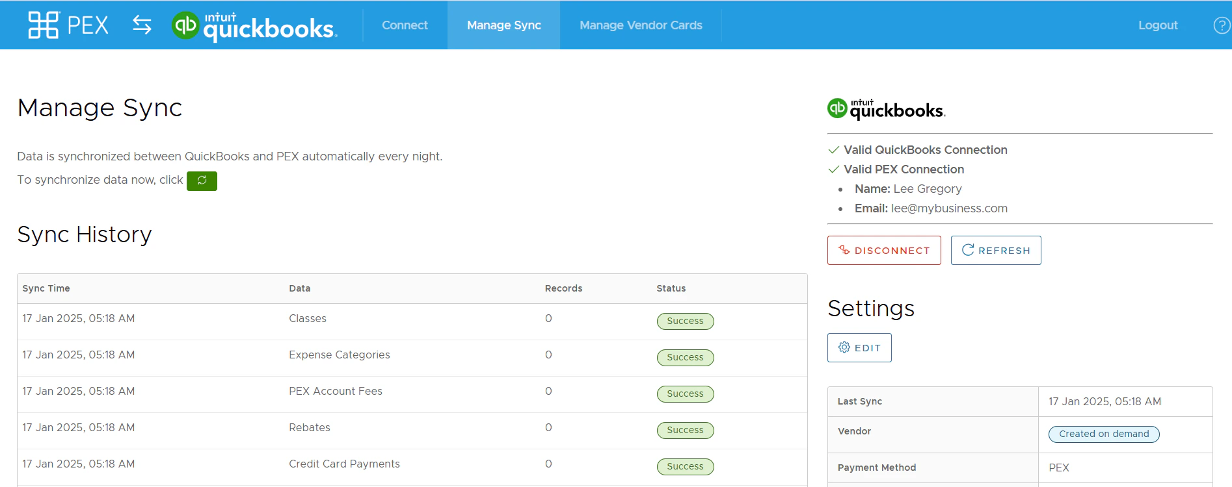Viewport: 1232px width, 487px height.
Task: Click the Created on demand vendor badge
Action: (x=1104, y=434)
